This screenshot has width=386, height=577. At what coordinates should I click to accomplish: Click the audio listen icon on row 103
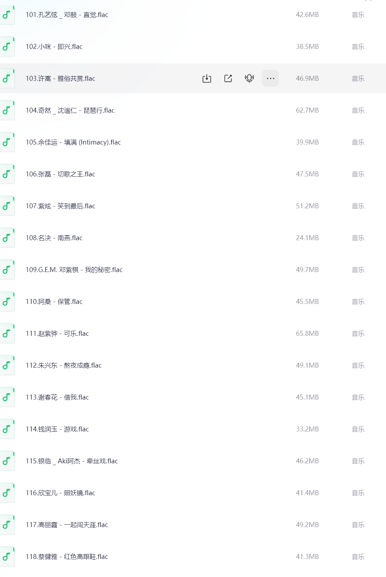point(249,78)
